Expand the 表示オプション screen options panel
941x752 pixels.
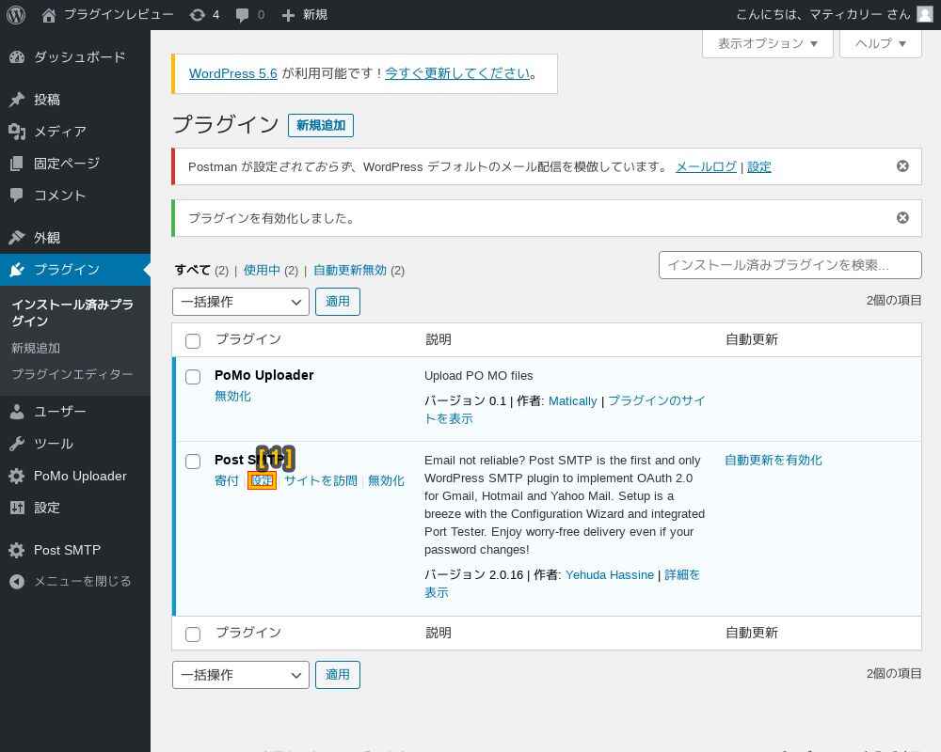[768, 44]
